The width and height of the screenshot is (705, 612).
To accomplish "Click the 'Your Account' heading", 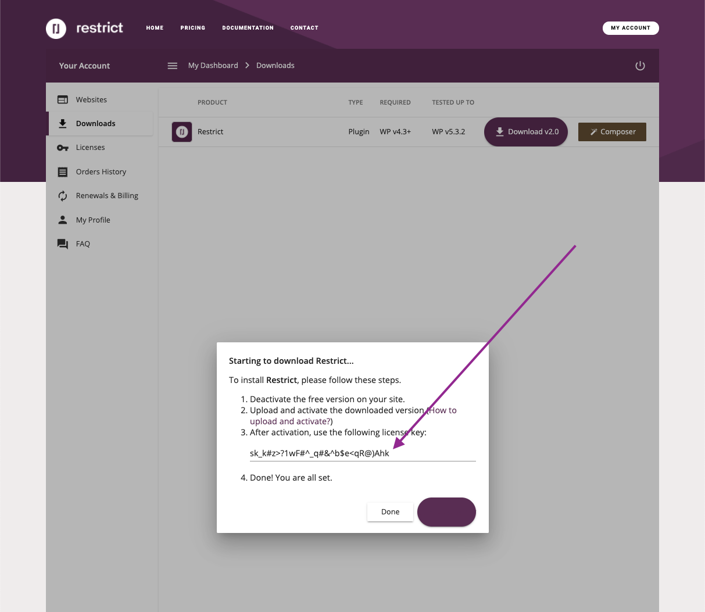I will click(x=84, y=66).
